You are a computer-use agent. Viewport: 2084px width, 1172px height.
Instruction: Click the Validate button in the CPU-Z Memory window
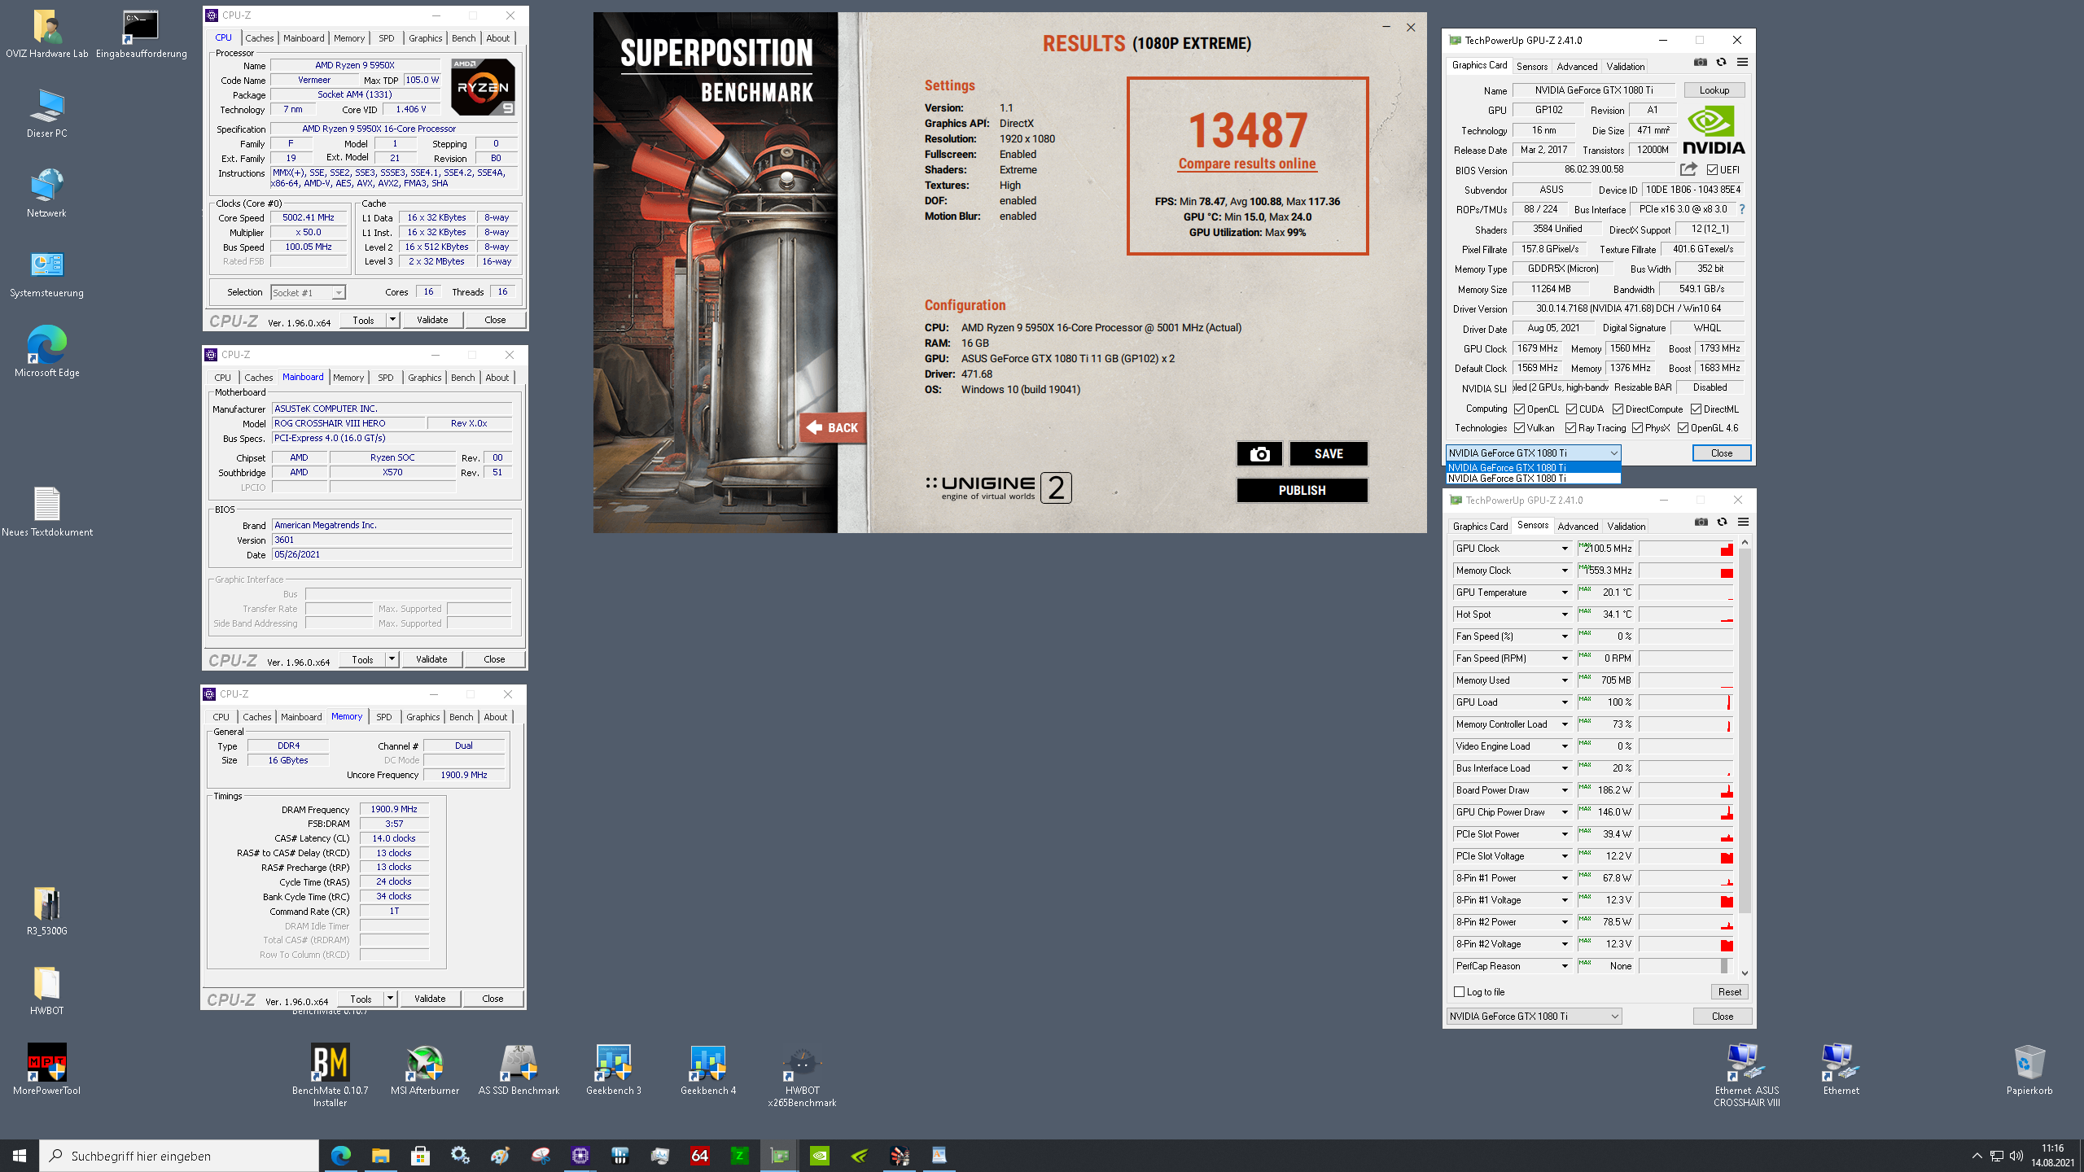(x=430, y=999)
